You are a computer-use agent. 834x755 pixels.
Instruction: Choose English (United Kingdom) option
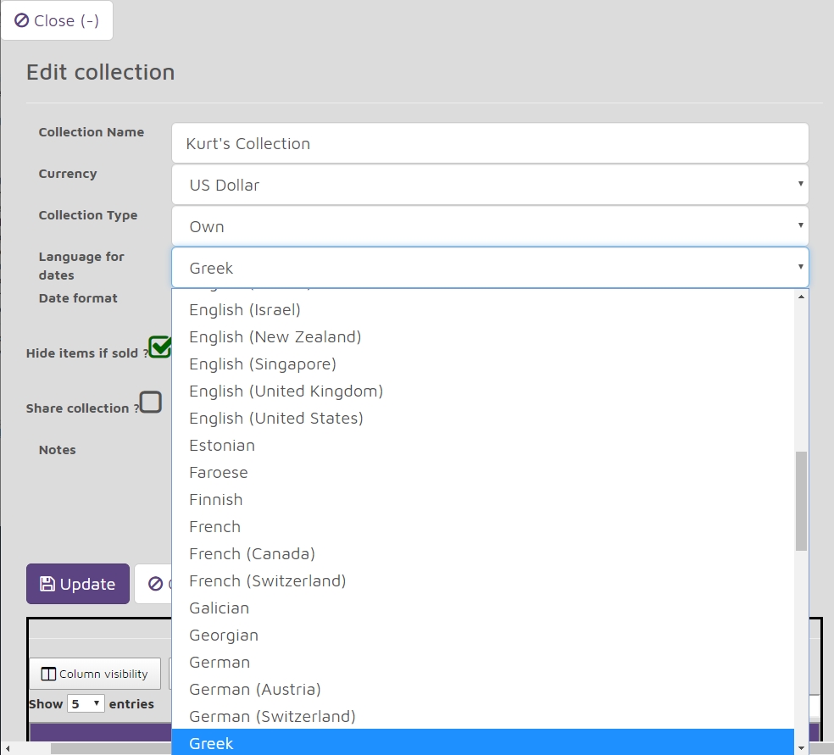(x=482, y=391)
